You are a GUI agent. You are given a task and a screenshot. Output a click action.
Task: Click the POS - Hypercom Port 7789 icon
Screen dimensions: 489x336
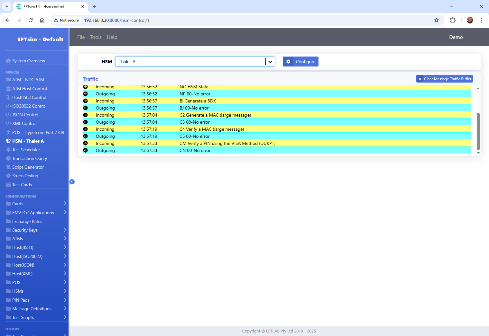tap(8, 132)
